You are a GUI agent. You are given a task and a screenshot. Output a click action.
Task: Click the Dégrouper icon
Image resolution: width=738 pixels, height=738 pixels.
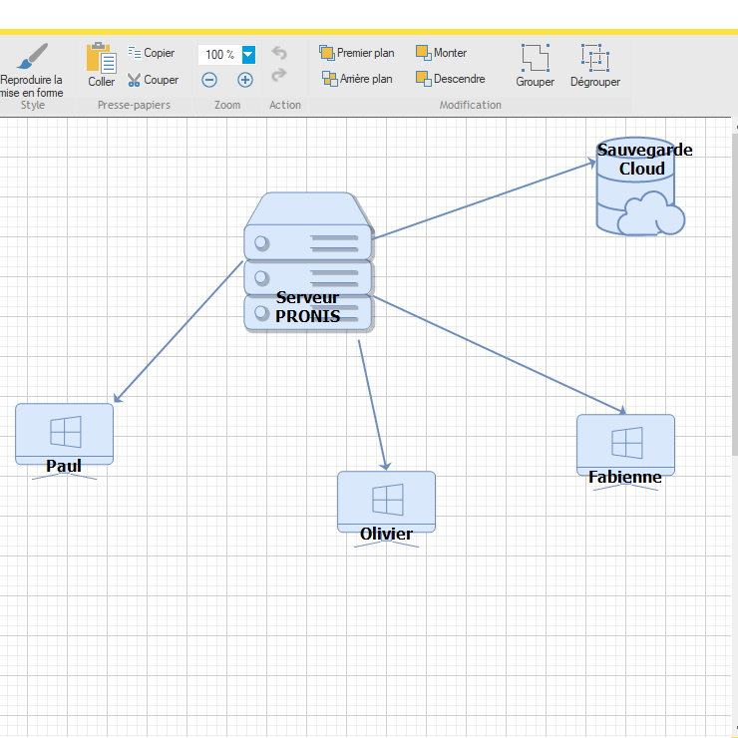pyautogui.click(x=595, y=58)
